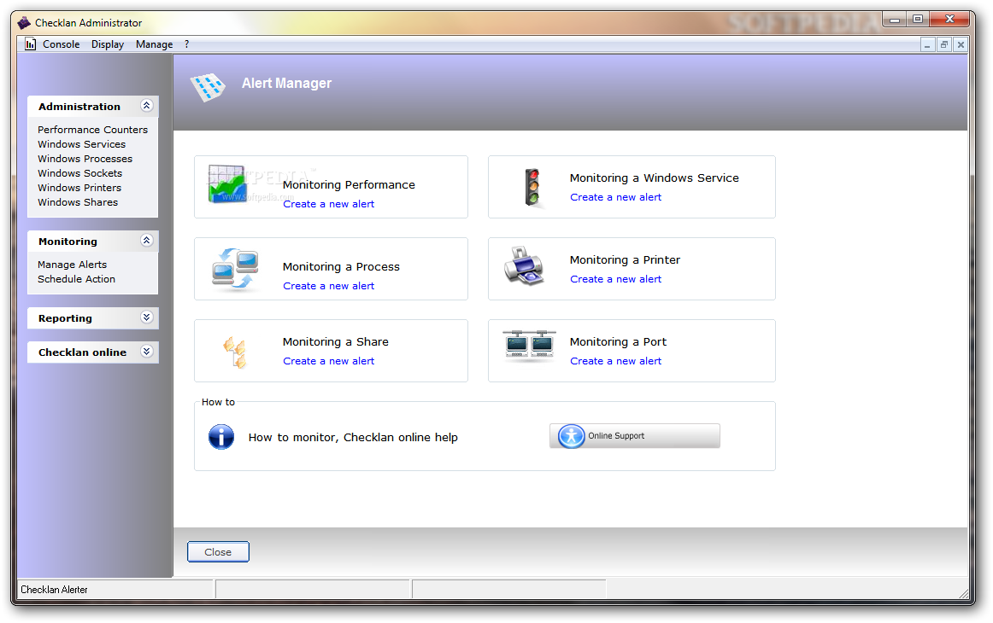Click the Monitoring a Process computers icon
The width and height of the screenshot is (993, 623).
tap(235, 269)
